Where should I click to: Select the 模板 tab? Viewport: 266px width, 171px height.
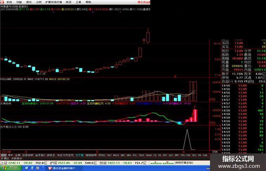coord(10,155)
